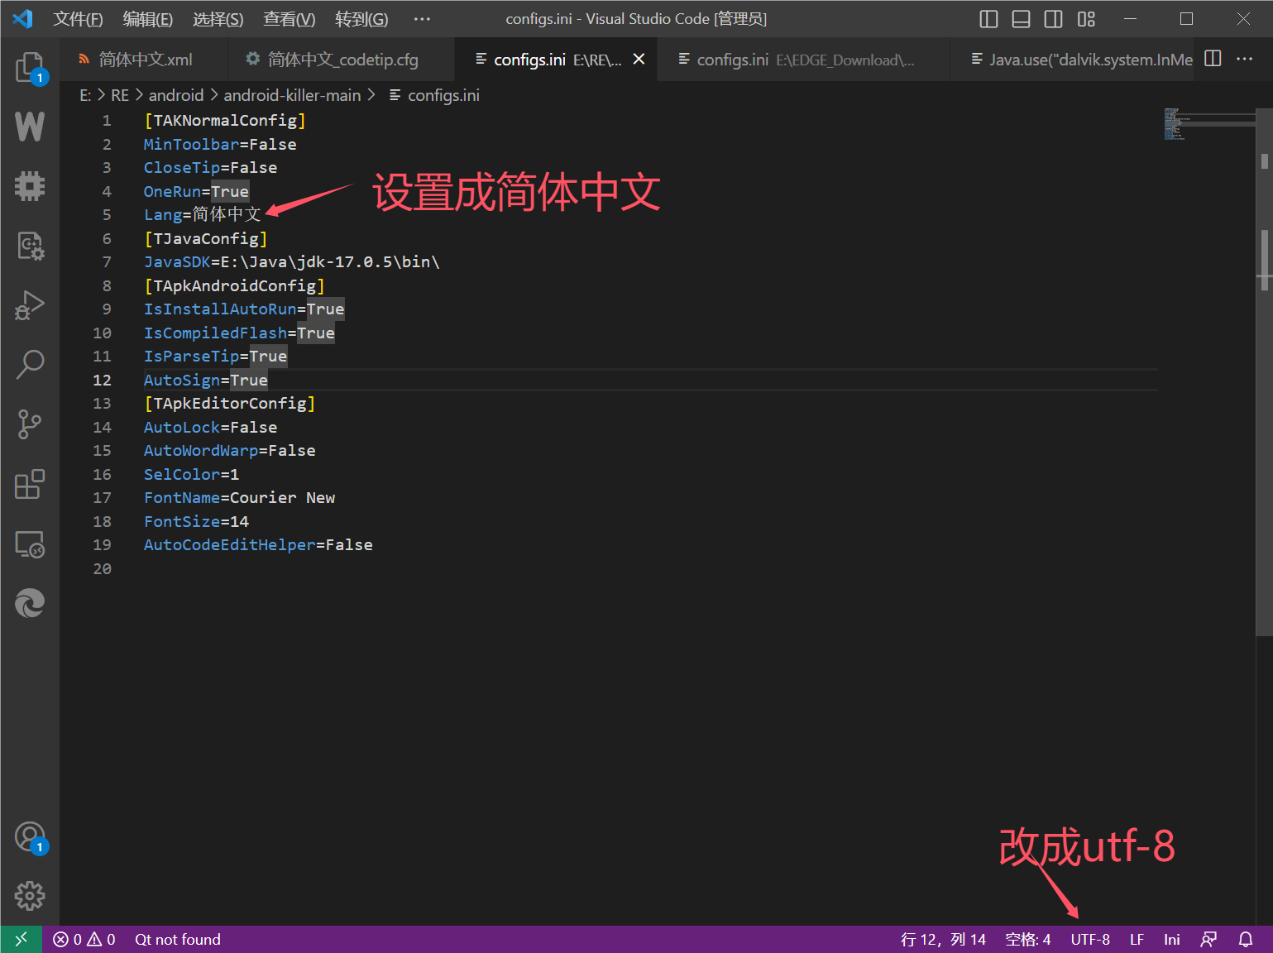Open the Run and Debug view
Screen dimensions: 1273x953
pos(30,305)
